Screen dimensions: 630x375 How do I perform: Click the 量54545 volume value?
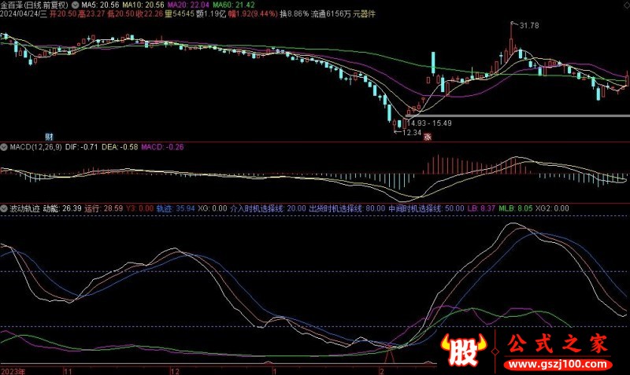180,14
